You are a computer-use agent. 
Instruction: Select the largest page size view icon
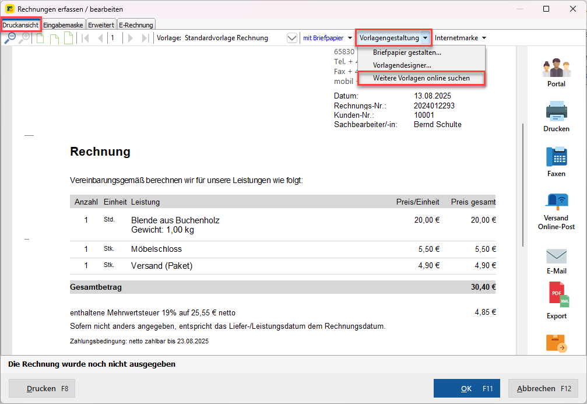69,38
